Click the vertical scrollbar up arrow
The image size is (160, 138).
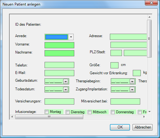point(149,17)
